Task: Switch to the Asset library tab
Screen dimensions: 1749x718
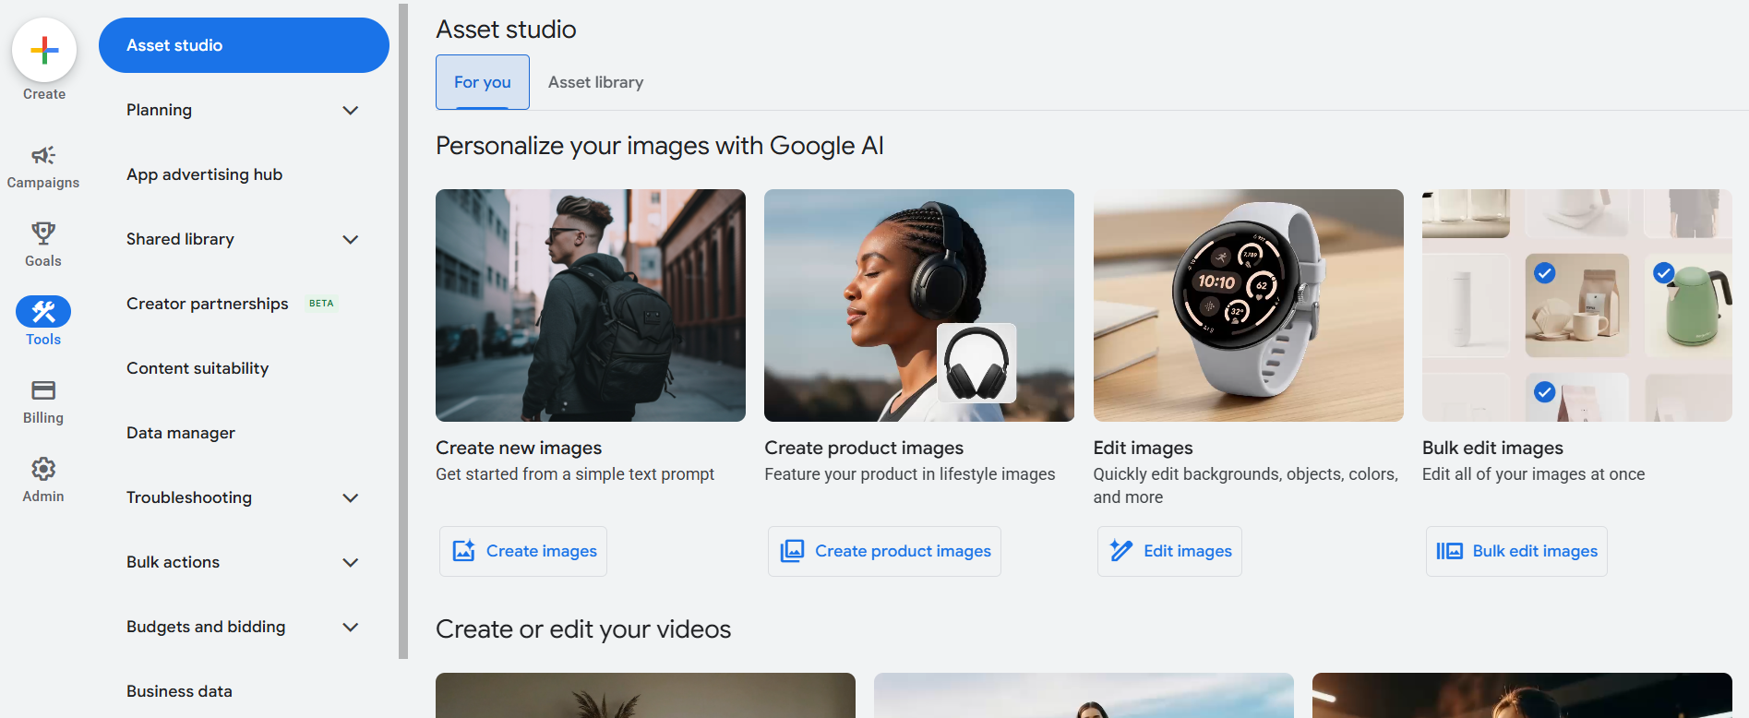Action: pyautogui.click(x=595, y=82)
